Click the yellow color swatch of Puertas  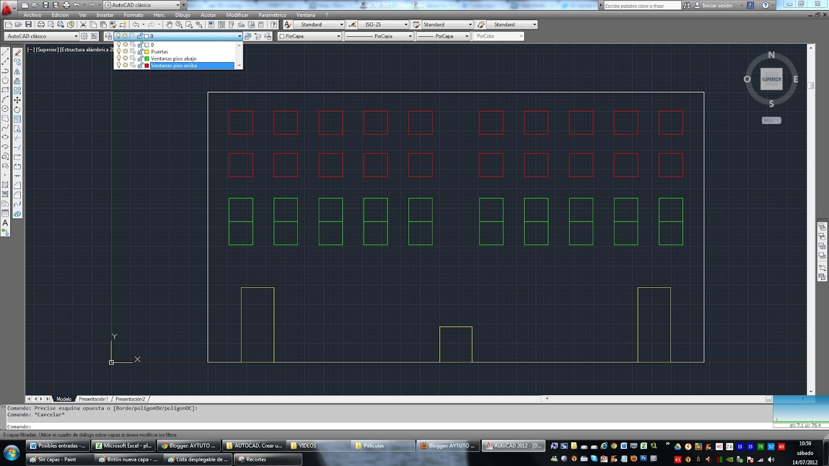click(147, 52)
